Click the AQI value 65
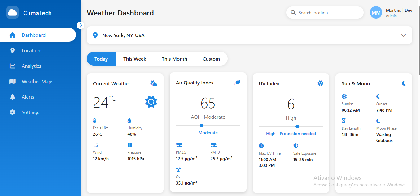The height and width of the screenshot is (196, 420). [x=208, y=103]
